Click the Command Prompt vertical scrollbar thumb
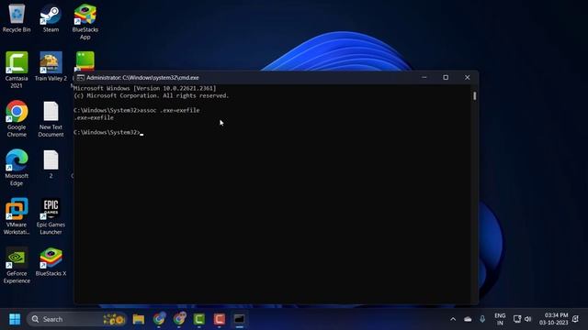The image size is (588, 330). point(475,96)
